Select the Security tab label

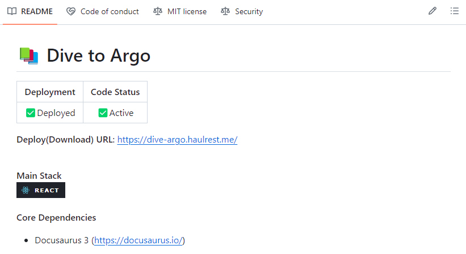pyautogui.click(x=249, y=11)
